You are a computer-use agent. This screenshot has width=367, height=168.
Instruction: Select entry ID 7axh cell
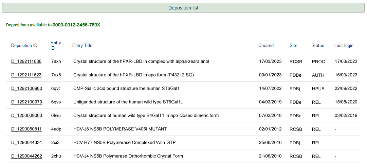coord(56,62)
